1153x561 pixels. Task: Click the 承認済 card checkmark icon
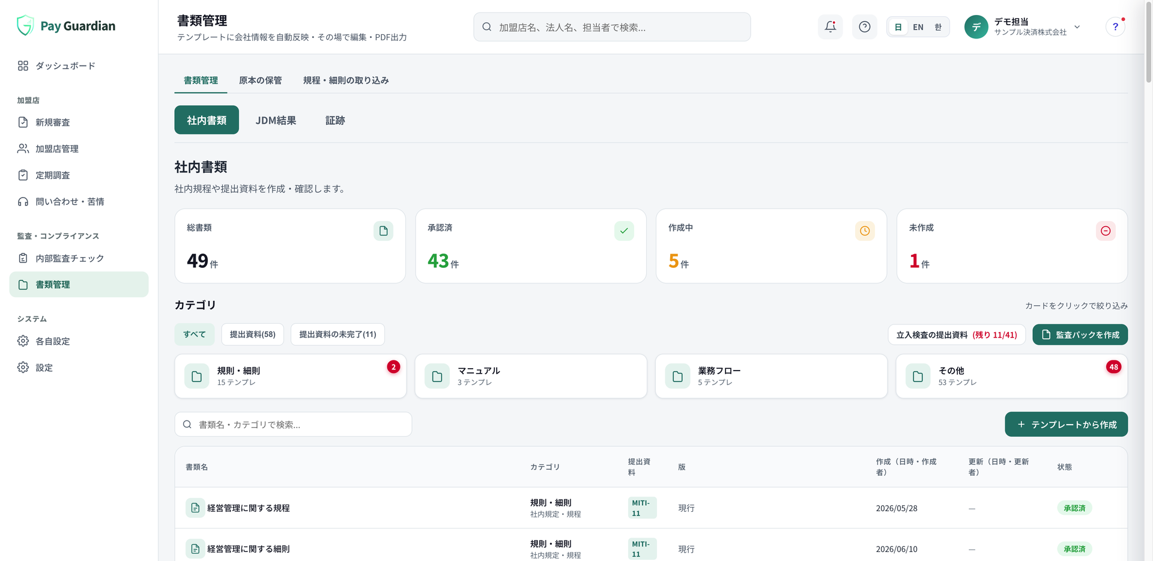[x=624, y=231]
